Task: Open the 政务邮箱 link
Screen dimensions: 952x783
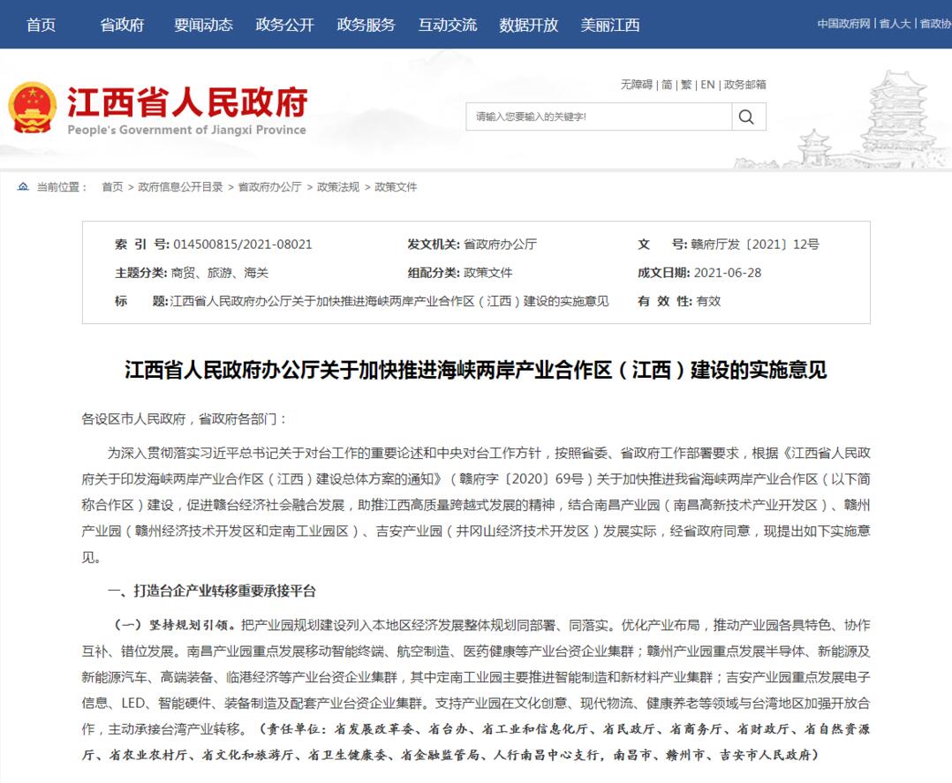Action: pos(745,85)
